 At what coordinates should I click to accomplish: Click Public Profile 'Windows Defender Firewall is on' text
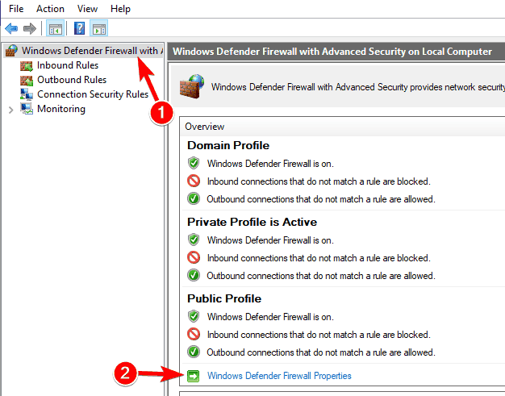pyautogui.click(x=270, y=317)
